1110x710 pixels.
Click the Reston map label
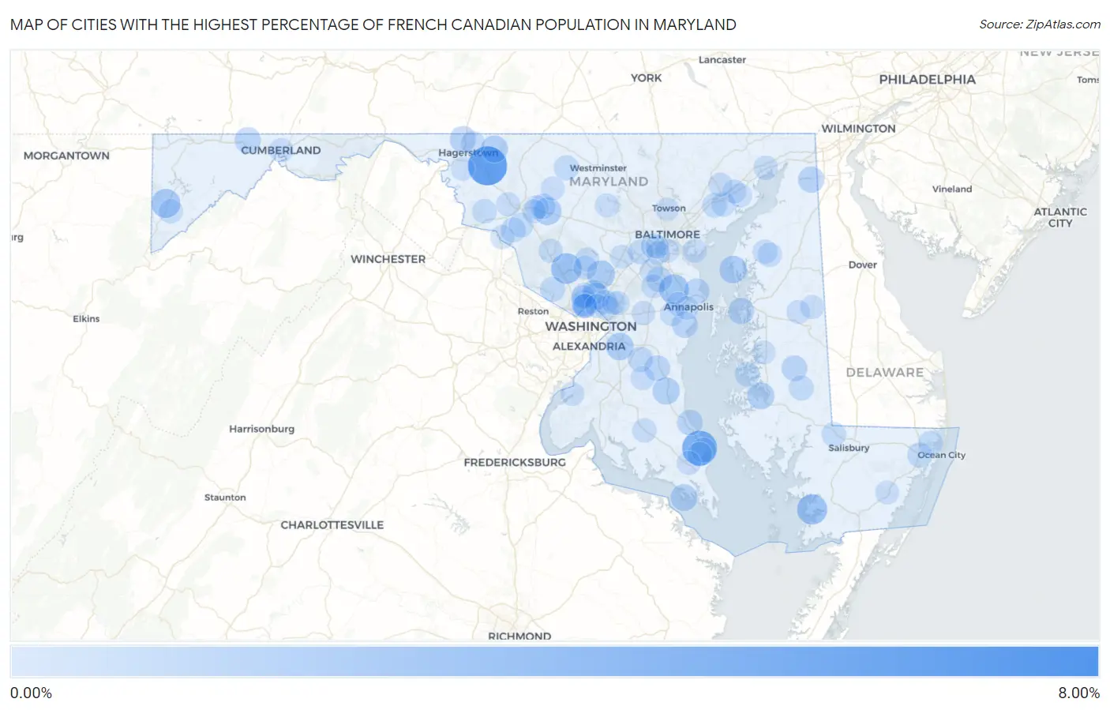pos(533,311)
